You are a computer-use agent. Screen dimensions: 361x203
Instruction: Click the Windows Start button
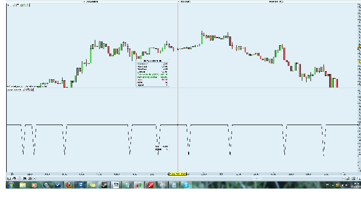pos(10,185)
